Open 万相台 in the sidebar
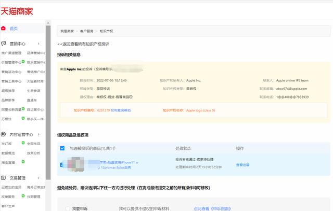 pyautogui.click(x=6, y=119)
